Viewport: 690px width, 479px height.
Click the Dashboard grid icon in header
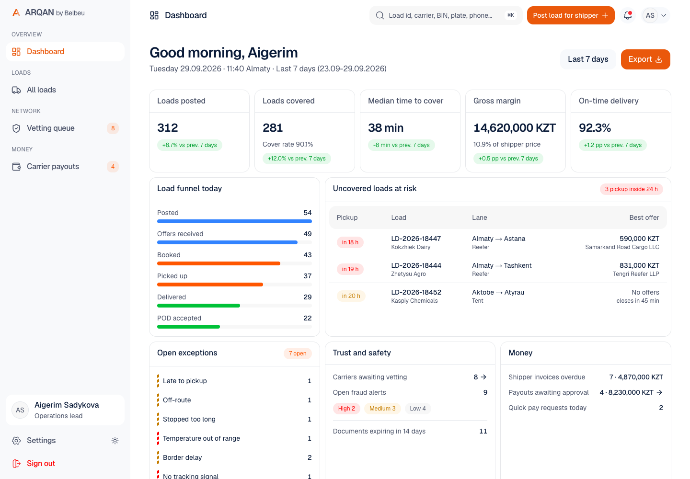[x=154, y=15]
